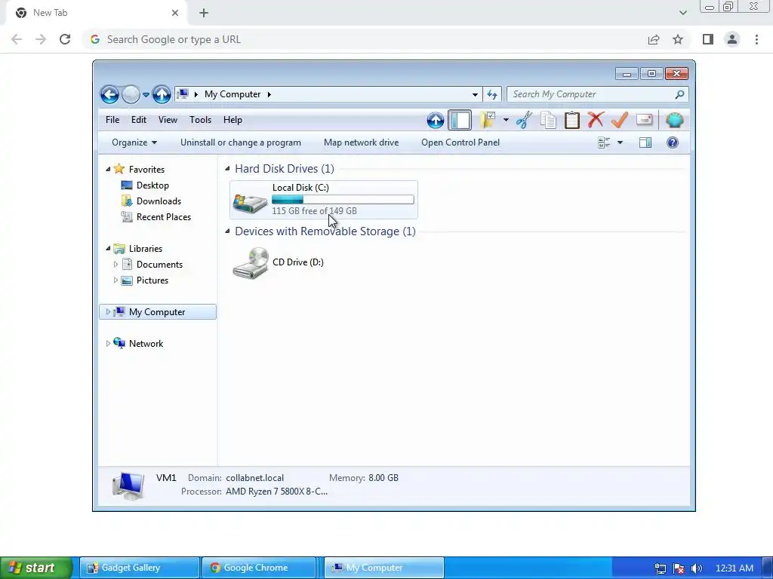
Task: Select the New Tab browser tab
Action: click(97, 13)
